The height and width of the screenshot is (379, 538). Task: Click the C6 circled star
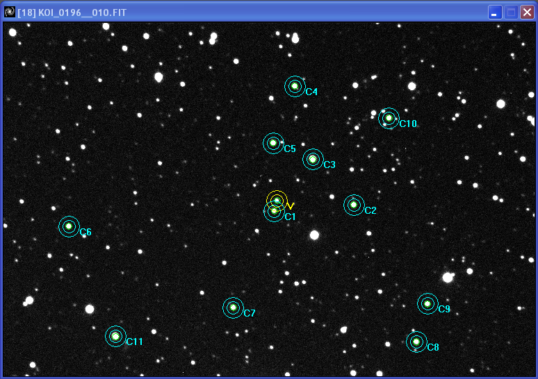(69, 226)
